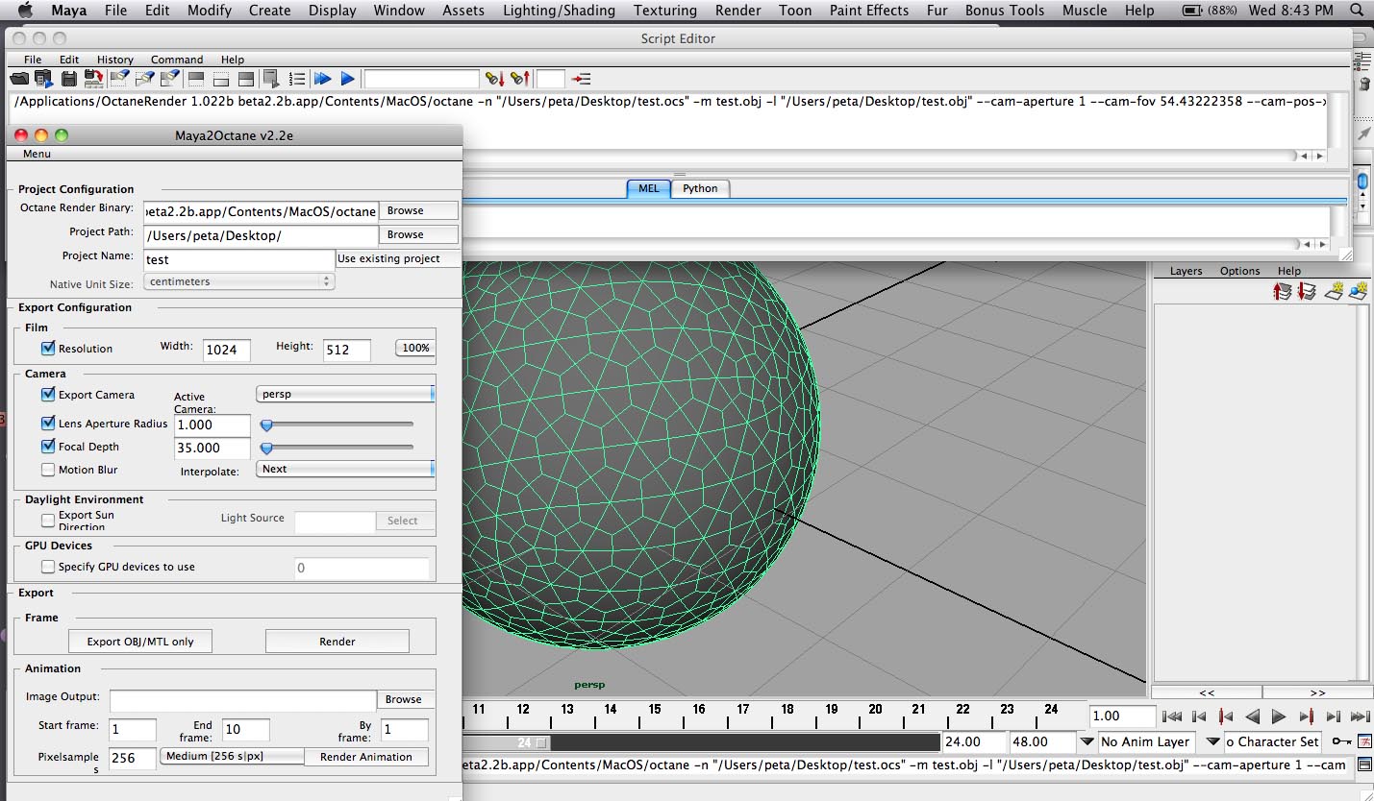Click the Create New Layer icon in Layers panel

click(x=1334, y=291)
